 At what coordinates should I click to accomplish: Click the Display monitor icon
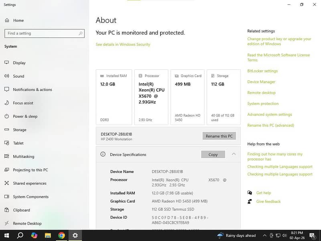point(6,62)
